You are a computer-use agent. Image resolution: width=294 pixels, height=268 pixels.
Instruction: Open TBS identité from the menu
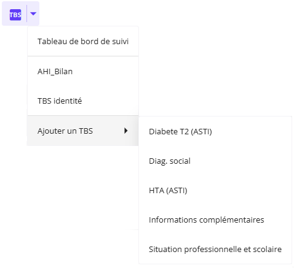(83, 101)
